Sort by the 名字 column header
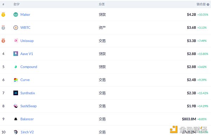This screenshot has width=211, height=137. 17,4
